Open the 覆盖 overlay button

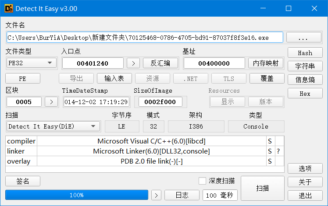[267, 78]
